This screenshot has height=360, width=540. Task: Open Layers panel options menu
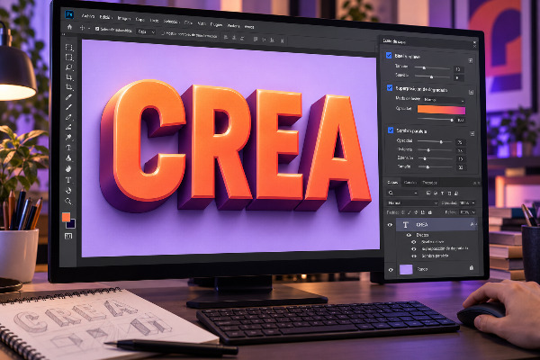[477, 183]
